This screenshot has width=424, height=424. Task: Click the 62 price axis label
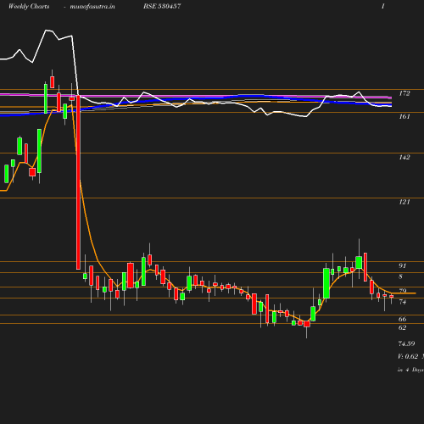click(x=402, y=327)
